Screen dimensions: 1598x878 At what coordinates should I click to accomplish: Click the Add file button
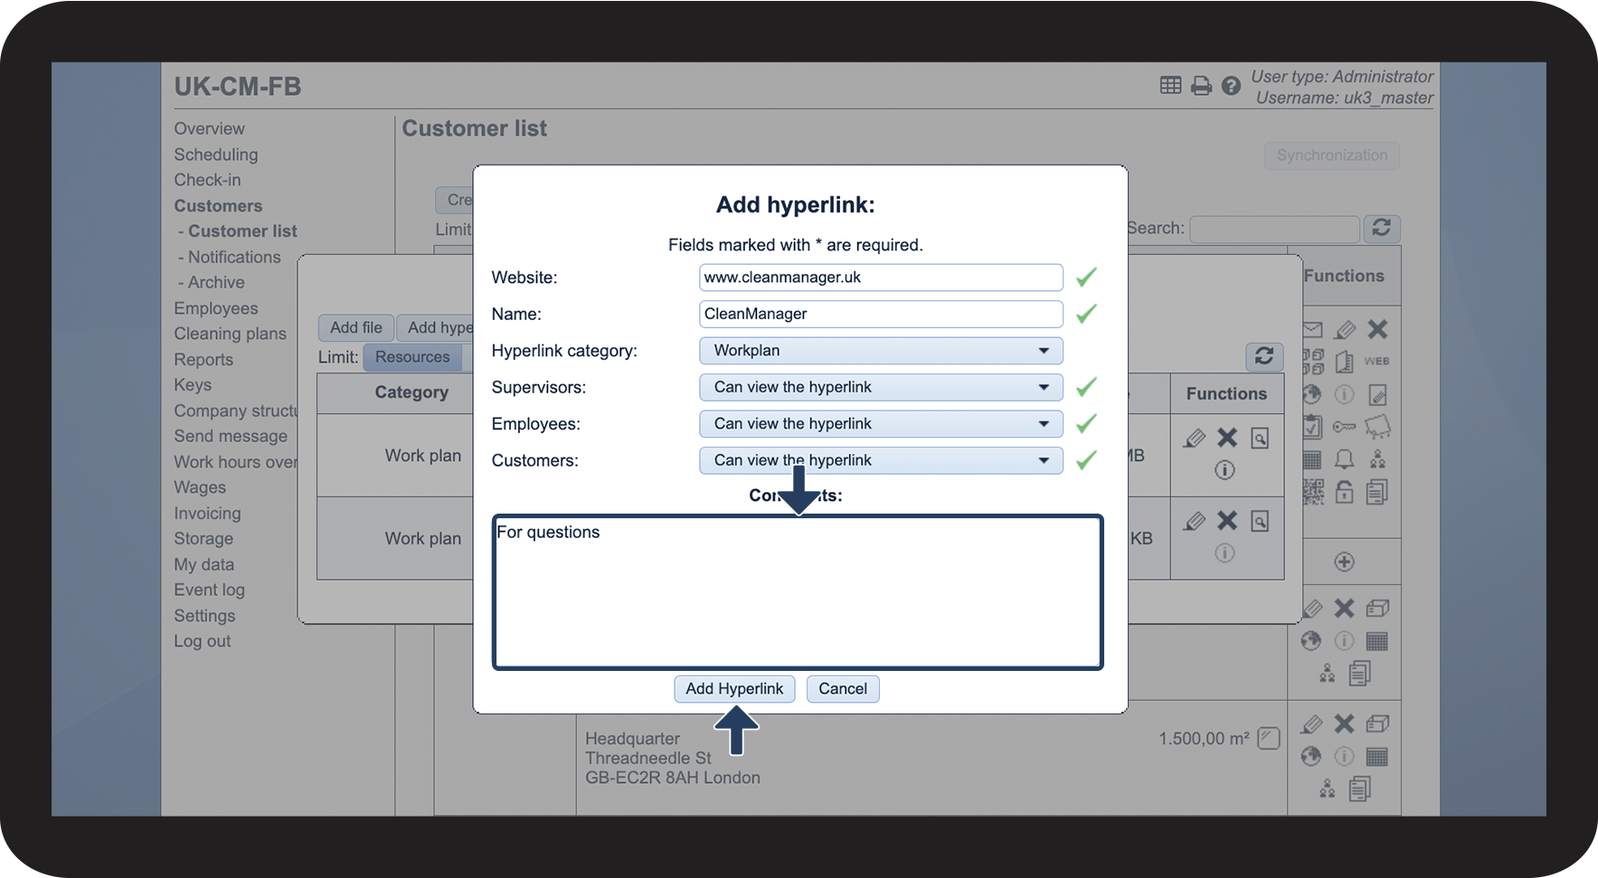[x=356, y=327]
